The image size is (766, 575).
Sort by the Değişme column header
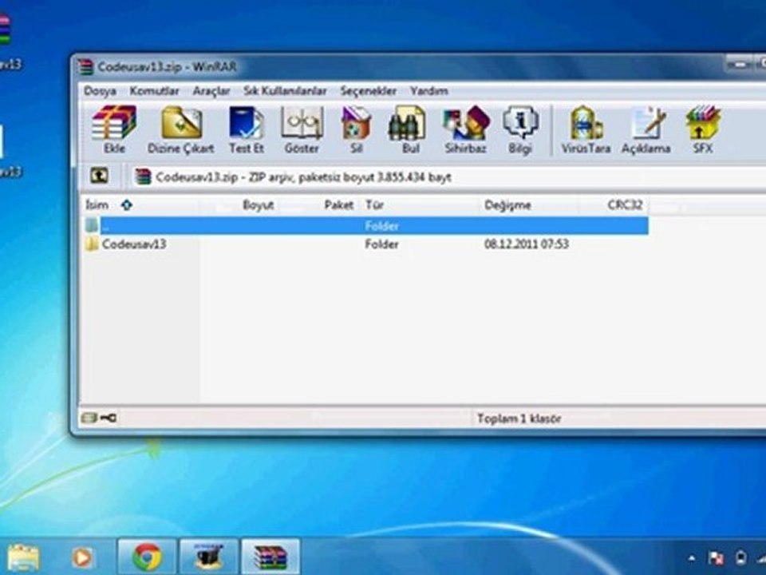click(507, 205)
